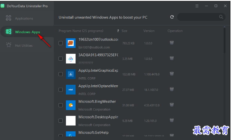Image resolution: width=231 pixels, height=140 pixels.
Task: Uninstall 19632lzn1007outlook via trash icon
Action: point(171,43)
